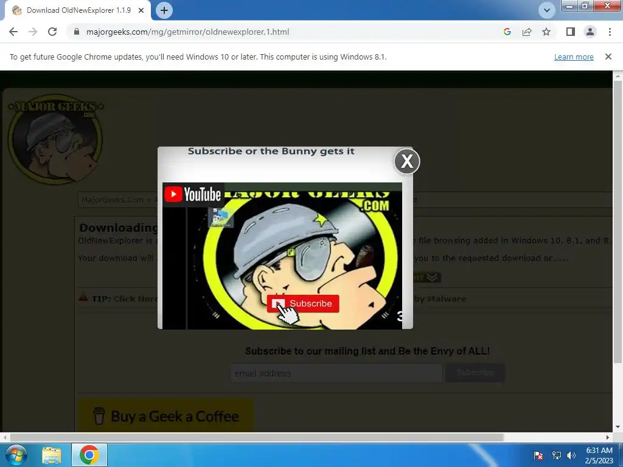
Task: Click the horizontal scrollbar thumb
Action: tap(257, 437)
